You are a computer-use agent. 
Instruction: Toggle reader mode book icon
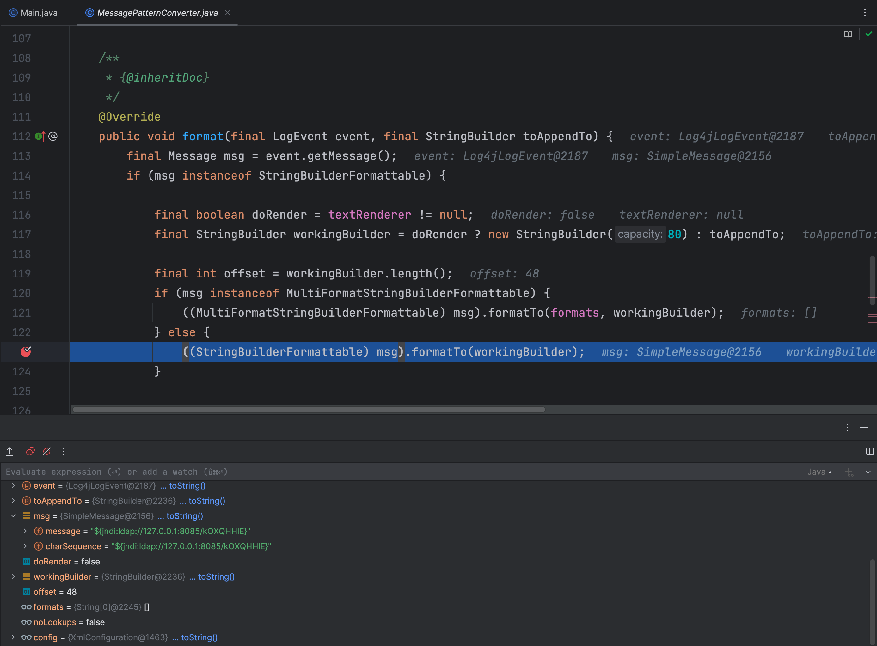click(x=848, y=34)
